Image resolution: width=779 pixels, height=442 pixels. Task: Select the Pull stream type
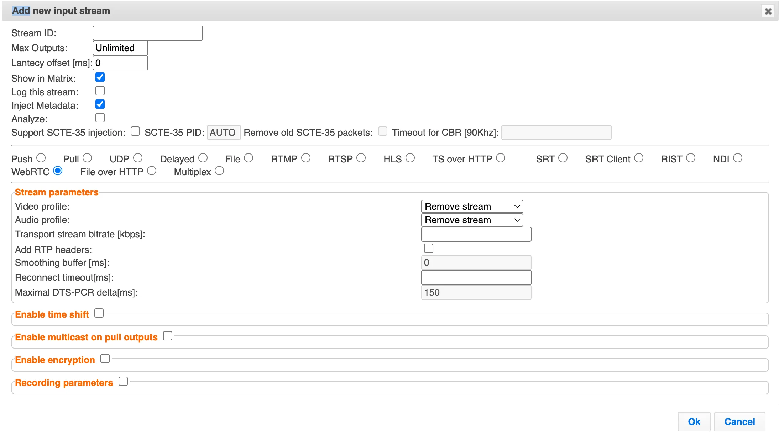point(87,158)
